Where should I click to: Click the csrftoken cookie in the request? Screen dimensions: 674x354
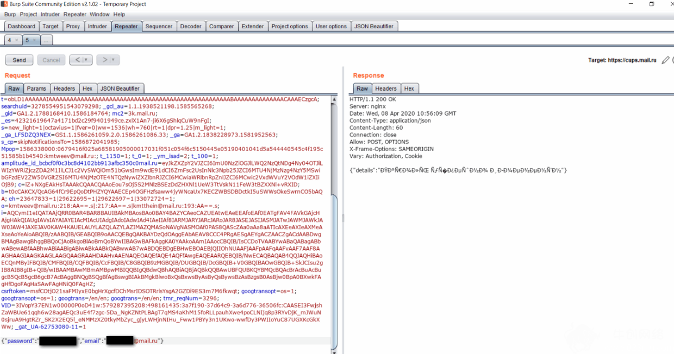pyautogui.click(x=119, y=292)
